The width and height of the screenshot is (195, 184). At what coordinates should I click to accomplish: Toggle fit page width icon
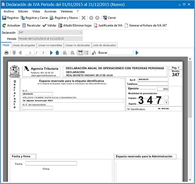(x=80, y=53)
